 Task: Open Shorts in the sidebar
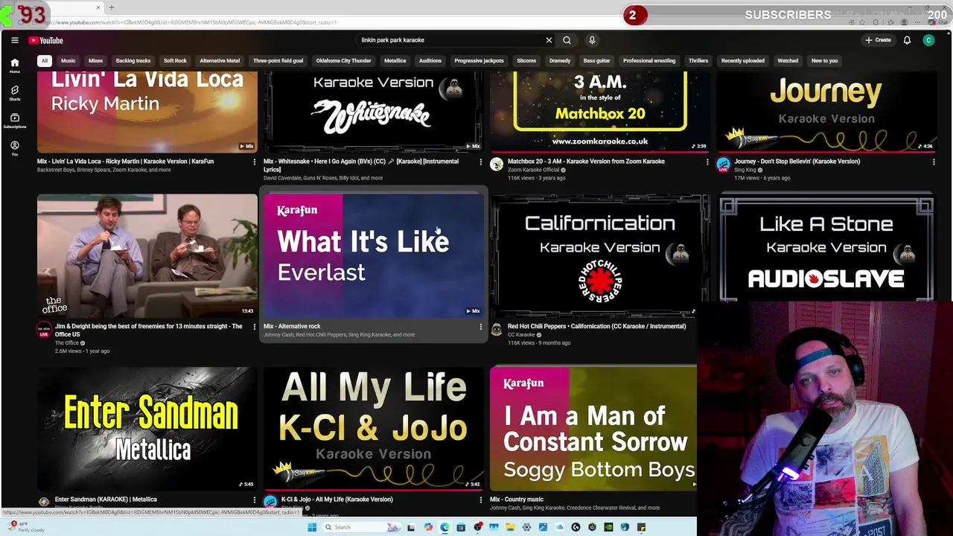[x=14, y=93]
